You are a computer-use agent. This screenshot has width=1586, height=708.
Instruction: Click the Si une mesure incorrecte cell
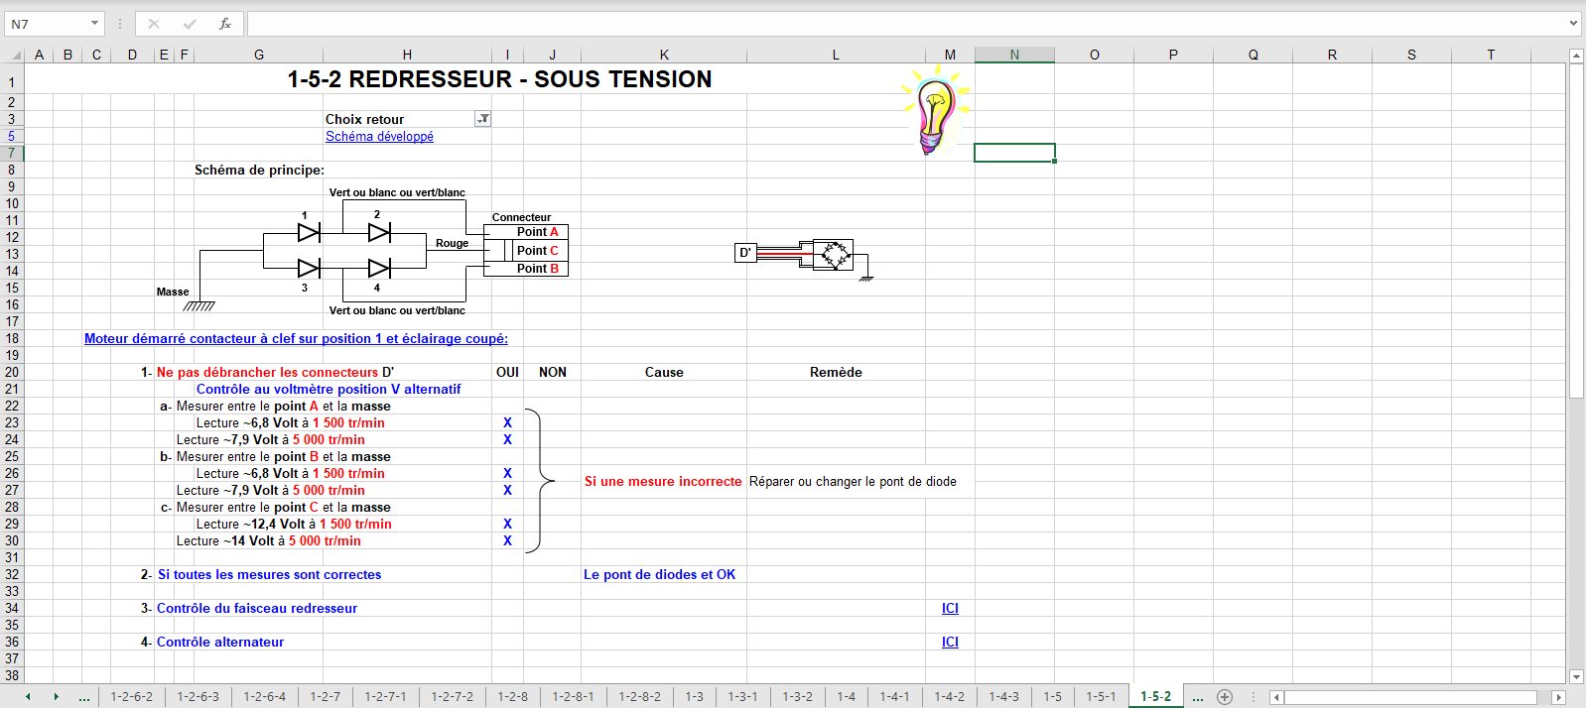click(663, 482)
